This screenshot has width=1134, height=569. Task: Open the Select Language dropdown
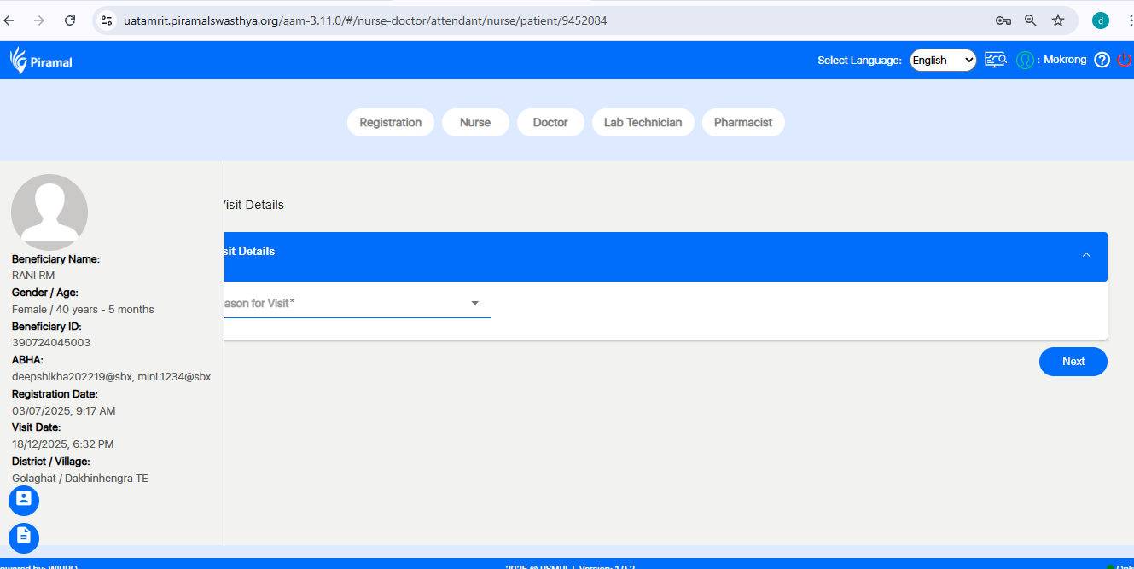pos(942,60)
